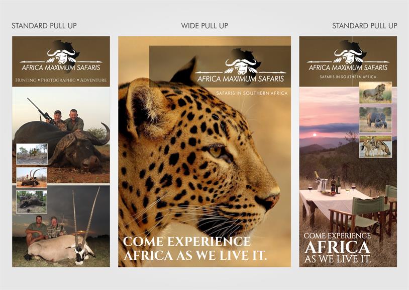Click the leopard's eye in center banner
The width and height of the screenshot is (409, 290).
216,151
